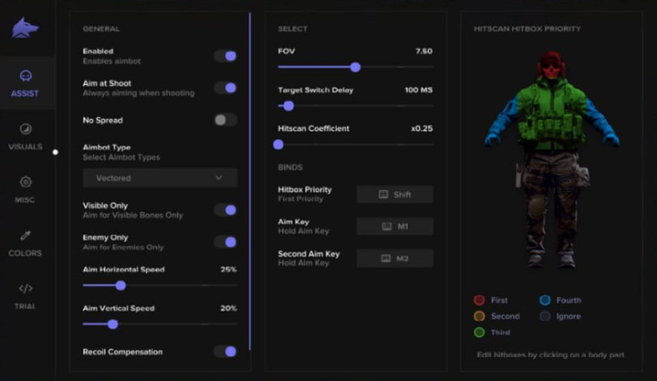Viewport: 657px width, 381px height.
Task: Toggle the Enemy Only switch
Action: (x=225, y=242)
